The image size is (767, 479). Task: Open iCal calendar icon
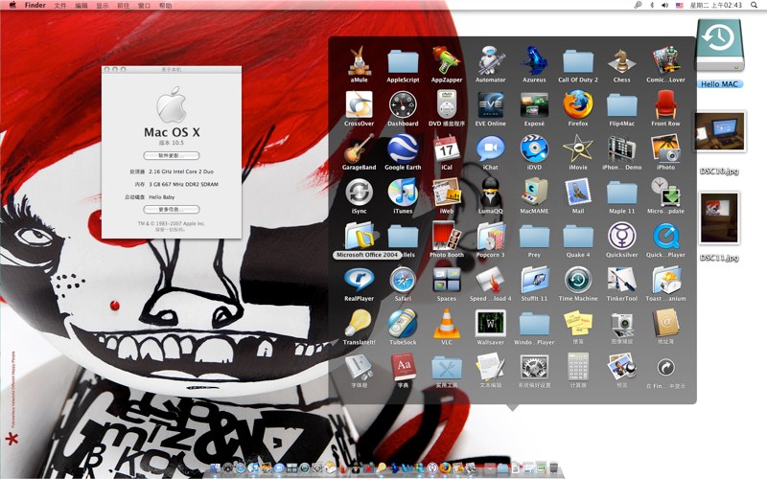[x=447, y=148]
